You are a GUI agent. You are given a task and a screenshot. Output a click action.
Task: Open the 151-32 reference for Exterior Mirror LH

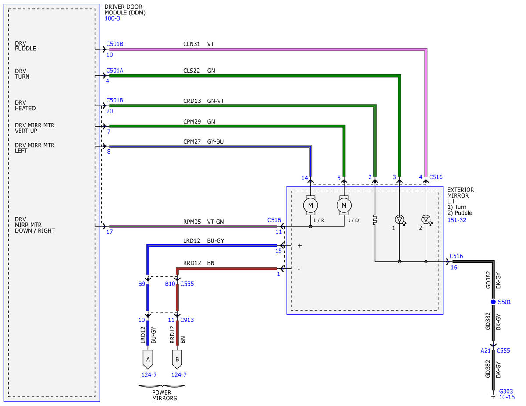457,220
